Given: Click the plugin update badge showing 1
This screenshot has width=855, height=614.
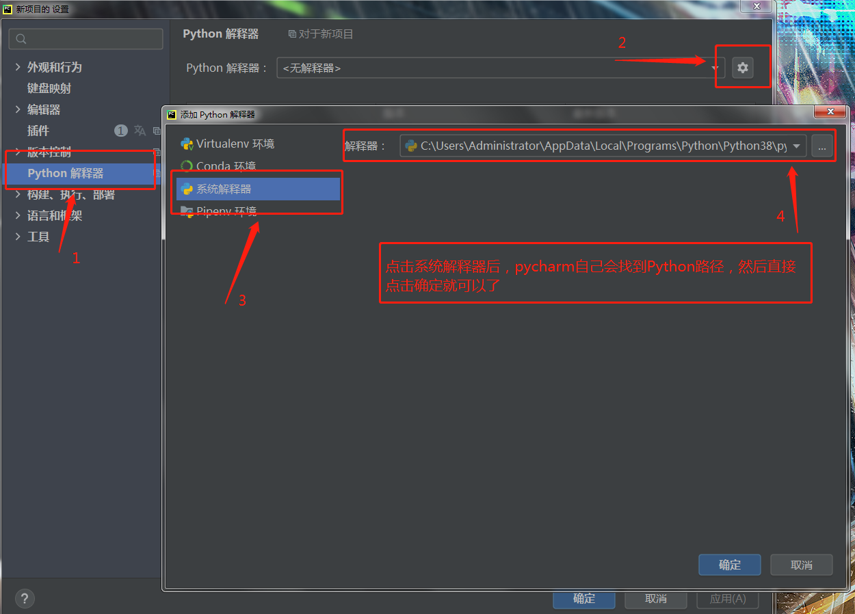Looking at the screenshot, I should (x=121, y=131).
